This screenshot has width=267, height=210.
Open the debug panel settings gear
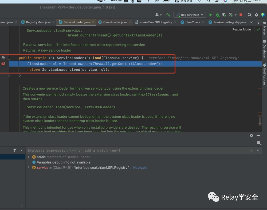251,135
